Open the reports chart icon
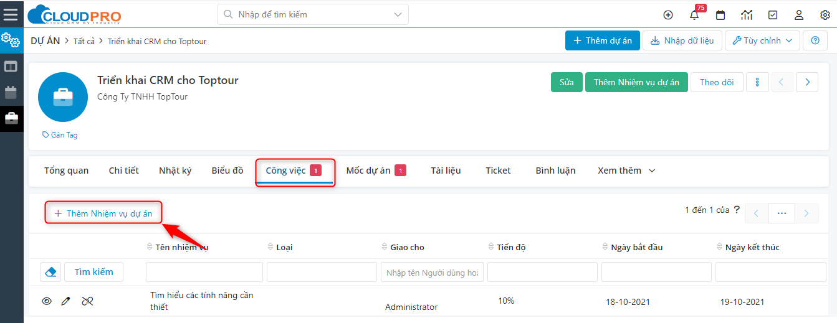 coord(747,15)
